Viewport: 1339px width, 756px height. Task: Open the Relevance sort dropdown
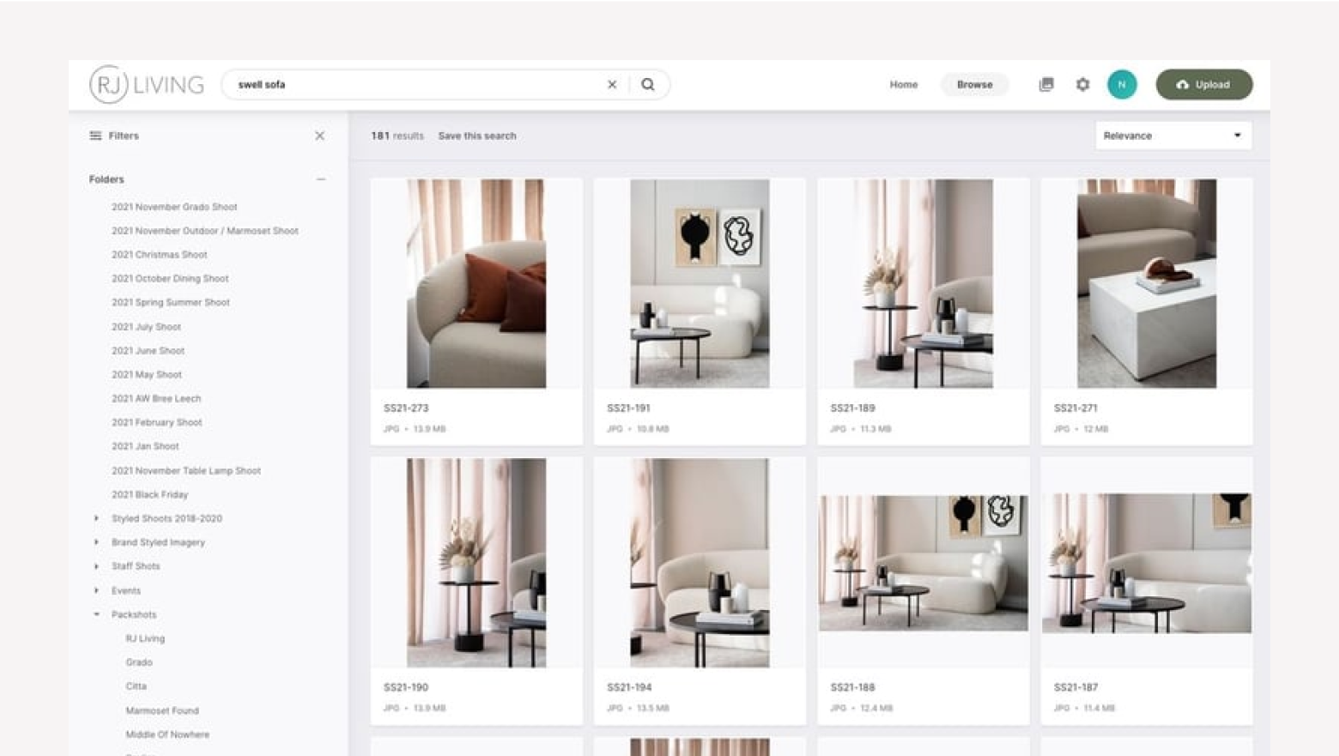1173,136
